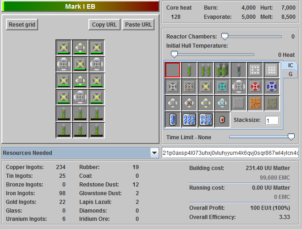Click the bottom-right uranium cell in reactor grid
The width and height of the screenshot is (302, 230).
[x=97, y=130]
